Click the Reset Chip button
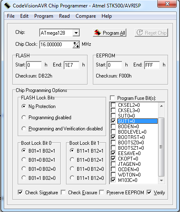180x212 pixels. click(151, 33)
